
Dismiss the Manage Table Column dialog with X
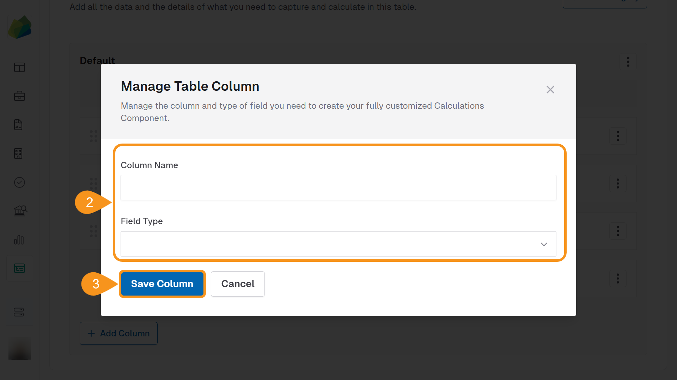point(550,89)
